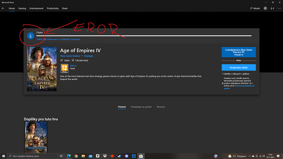
Task: Open the weather widget showing 5°C
Action: point(237,156)
